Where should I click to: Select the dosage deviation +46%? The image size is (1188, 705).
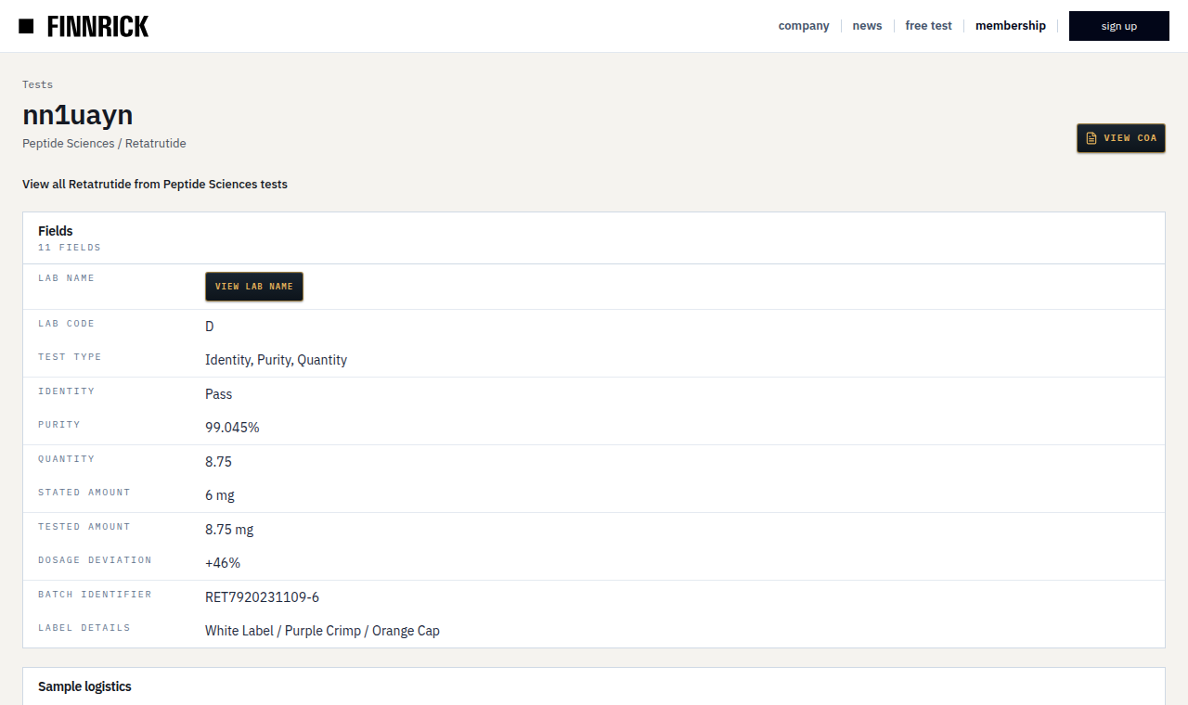pos(223,563)
